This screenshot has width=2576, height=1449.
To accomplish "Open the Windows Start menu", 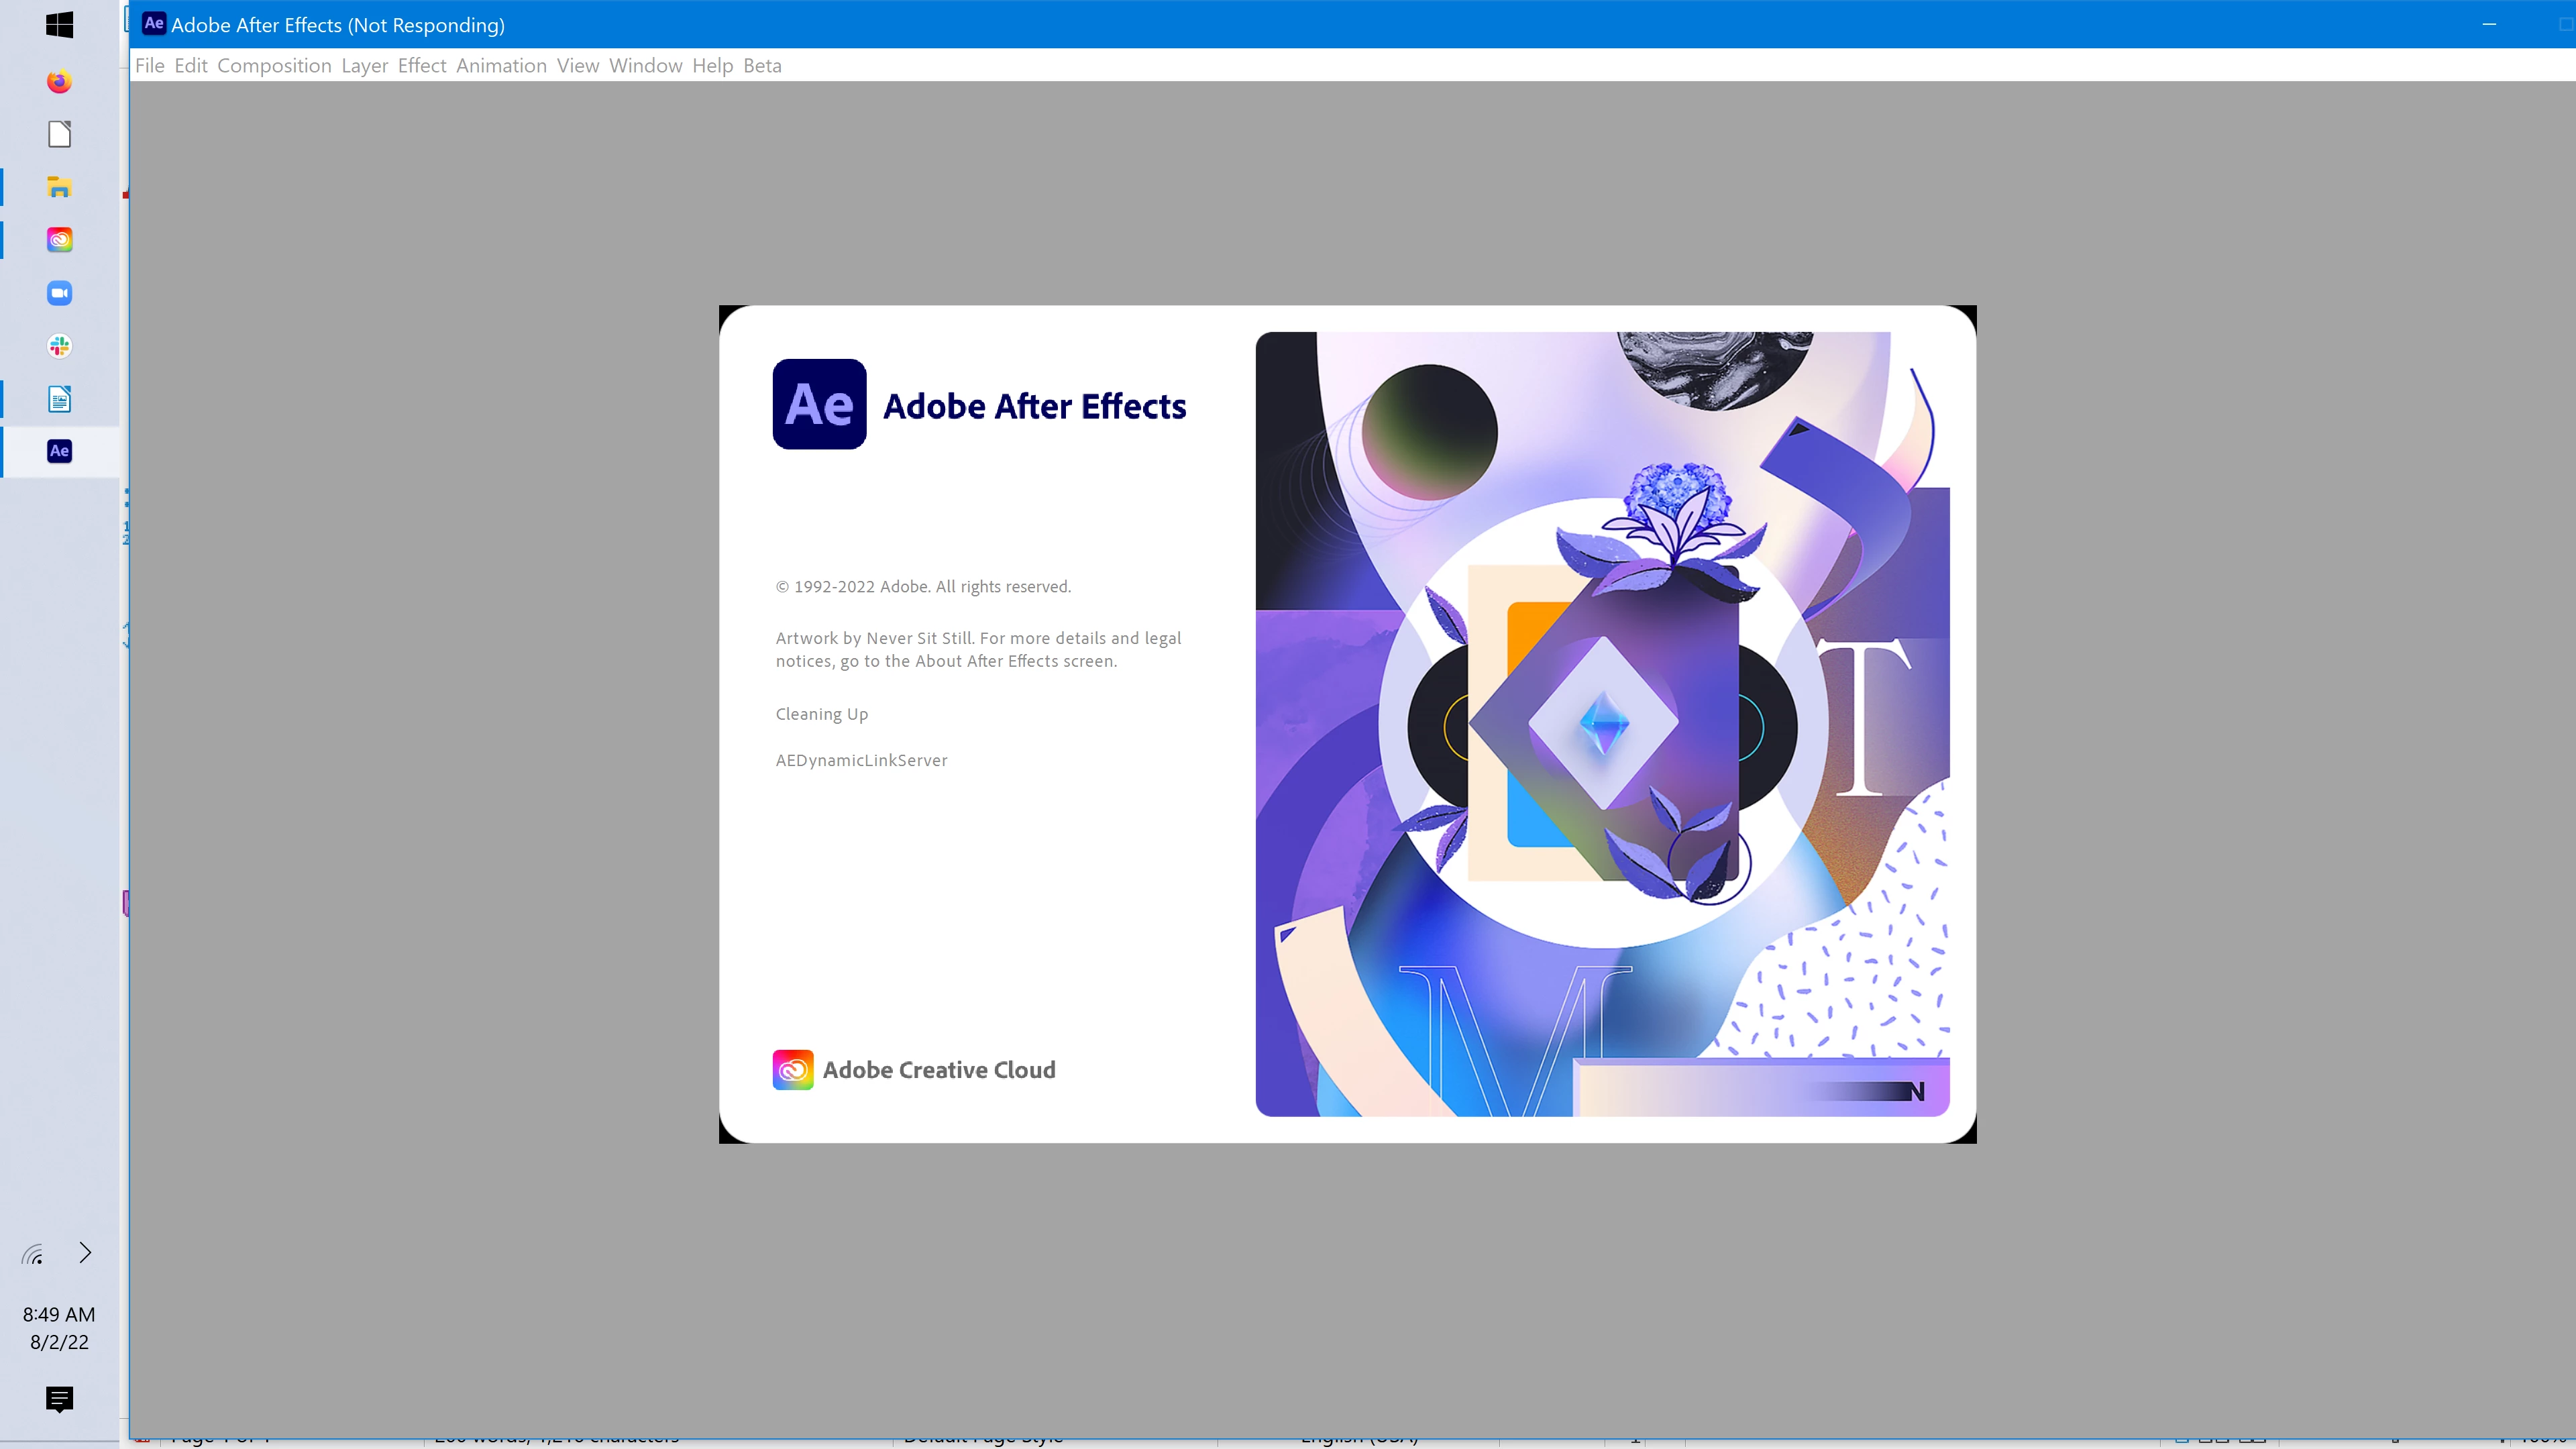I will click(x=59, y=25).
